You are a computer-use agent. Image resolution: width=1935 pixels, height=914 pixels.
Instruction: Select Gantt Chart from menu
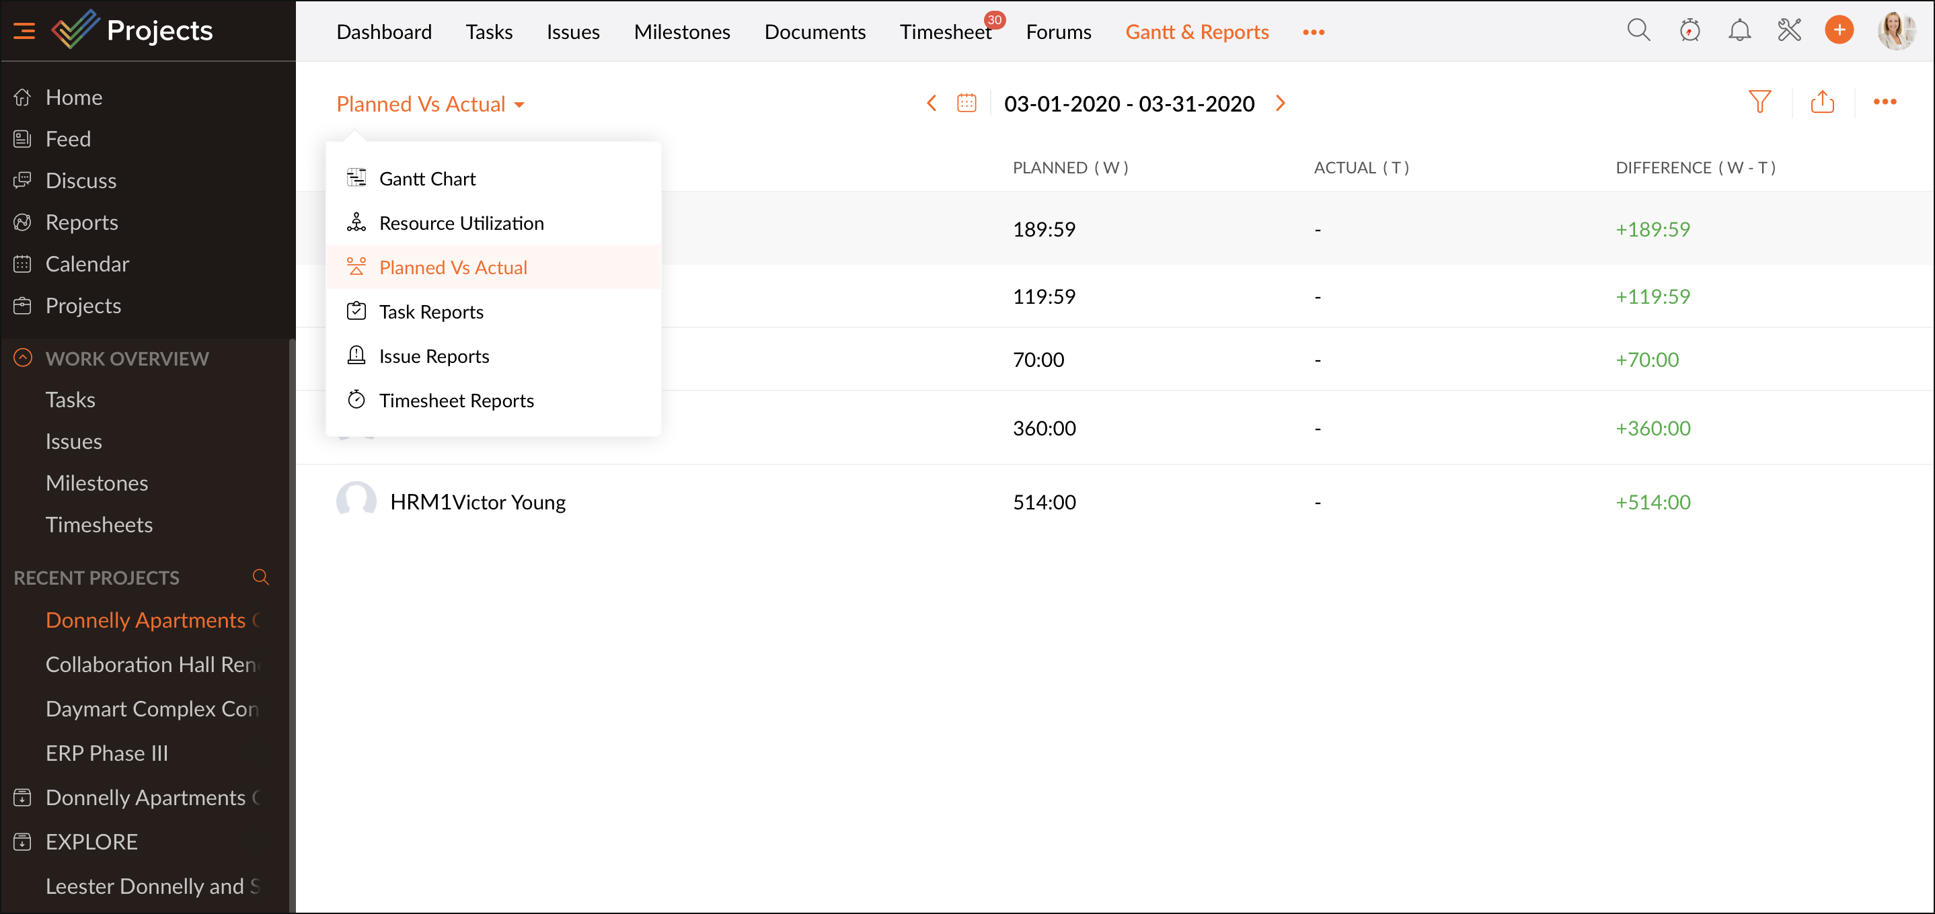pyautogui.click(x=426, y=179)
